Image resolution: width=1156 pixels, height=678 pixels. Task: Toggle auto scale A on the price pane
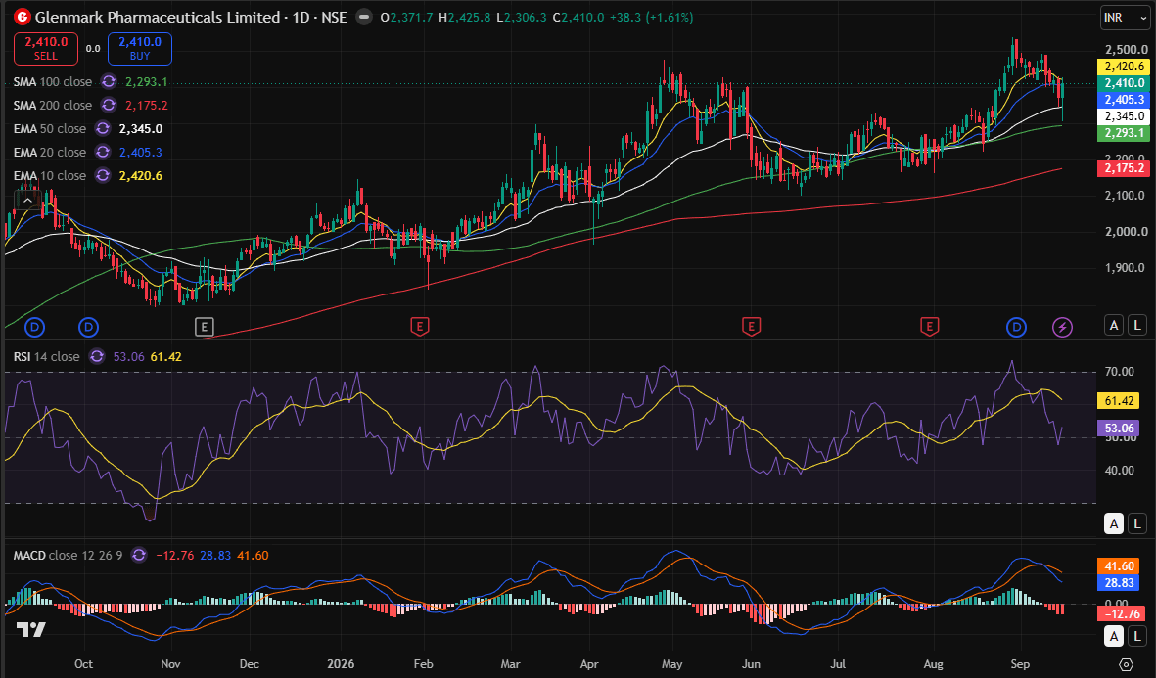(1113, 325)
